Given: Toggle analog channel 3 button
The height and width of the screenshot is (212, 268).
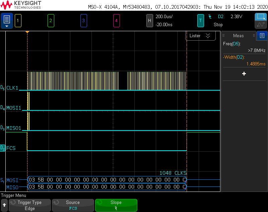Looking at the screenshot, I should tap(83, 21).
